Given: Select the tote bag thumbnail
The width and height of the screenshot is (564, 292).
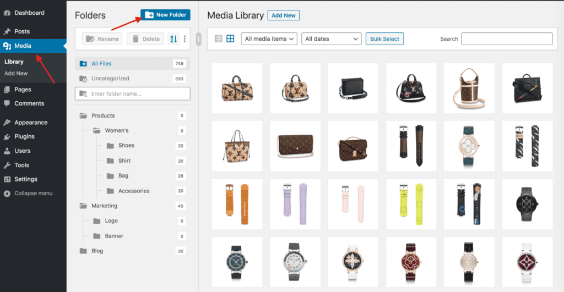Looking at the screenshot, I should 237,146.
